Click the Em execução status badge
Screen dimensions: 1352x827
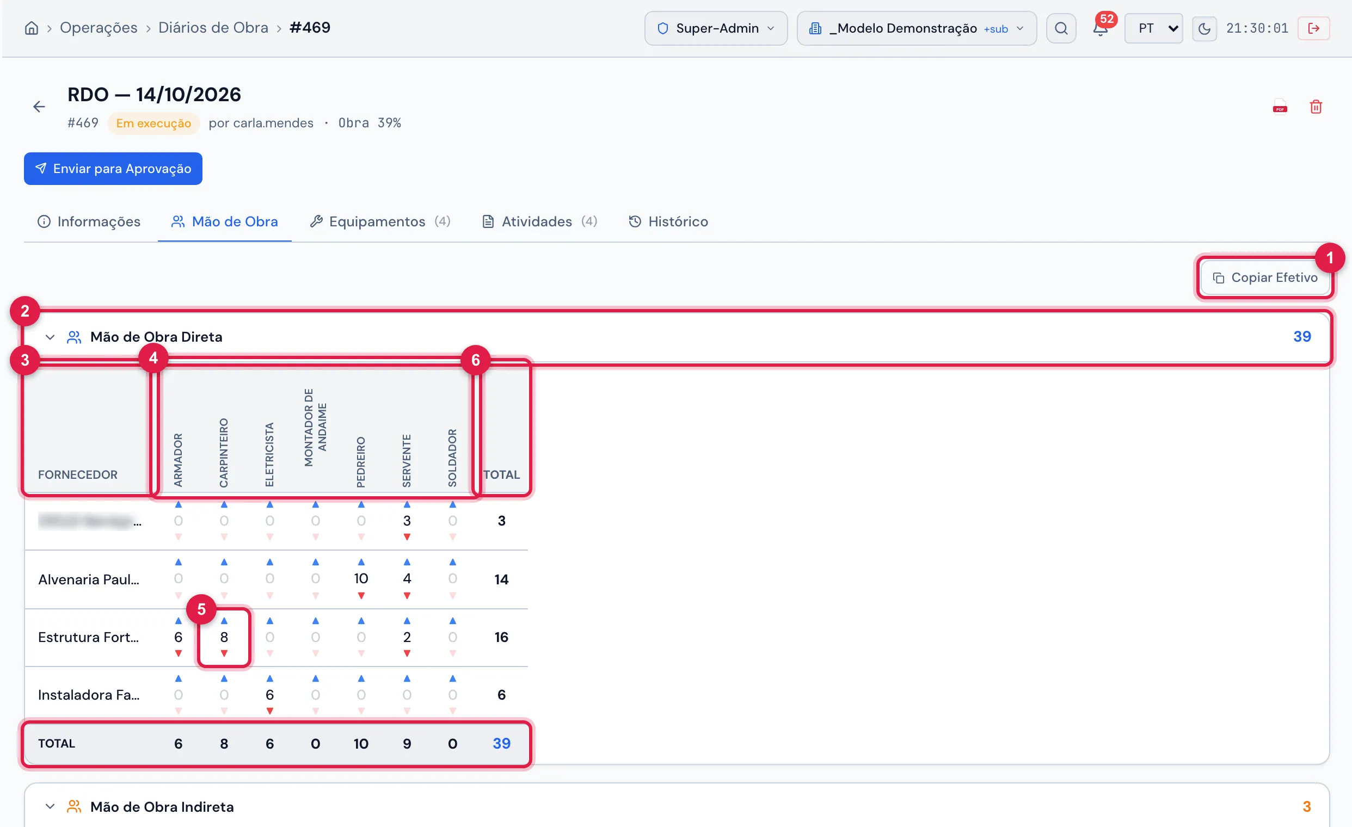[x=153, y=123]
